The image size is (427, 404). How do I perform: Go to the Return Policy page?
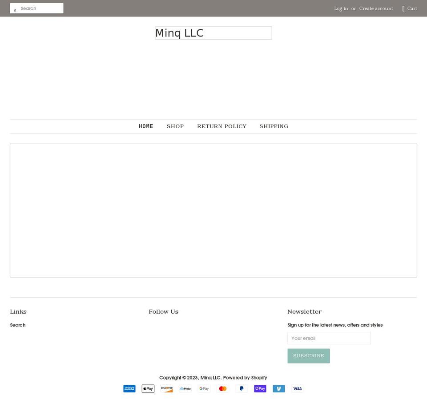click(x=222, y=126)
